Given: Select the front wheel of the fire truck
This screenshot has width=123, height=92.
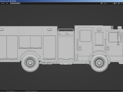Looking at the screenshot, I should [99, 63].
